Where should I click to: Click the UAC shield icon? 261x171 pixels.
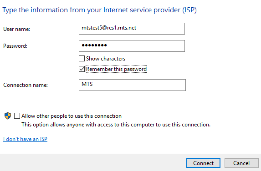(8, 116)
